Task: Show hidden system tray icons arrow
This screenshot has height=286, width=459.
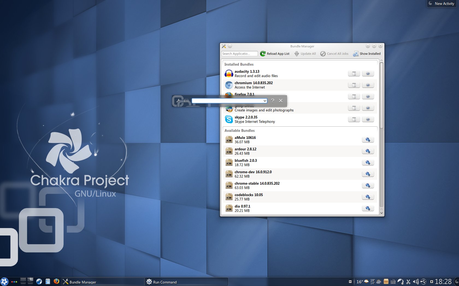Action: click(x=431, y=282)
